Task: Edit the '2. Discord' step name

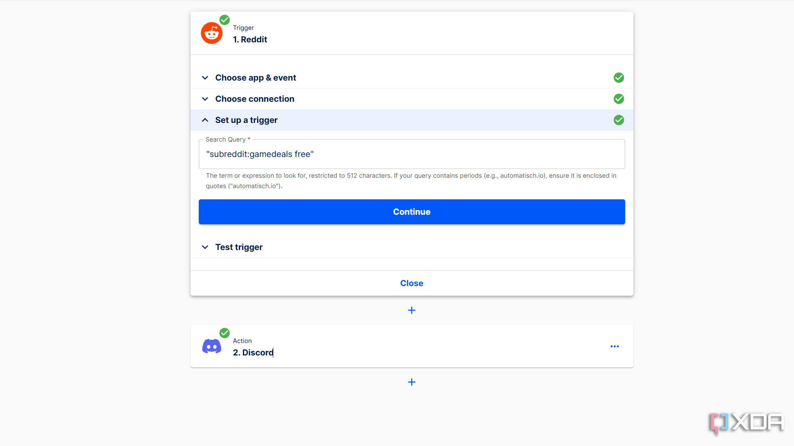Action: [253, 353]
